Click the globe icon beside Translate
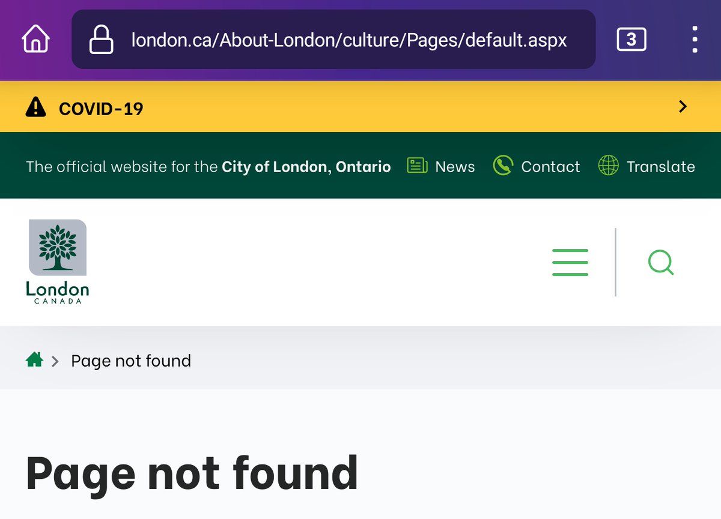Screen dimensions: 721x519 (x=608, y=166)
